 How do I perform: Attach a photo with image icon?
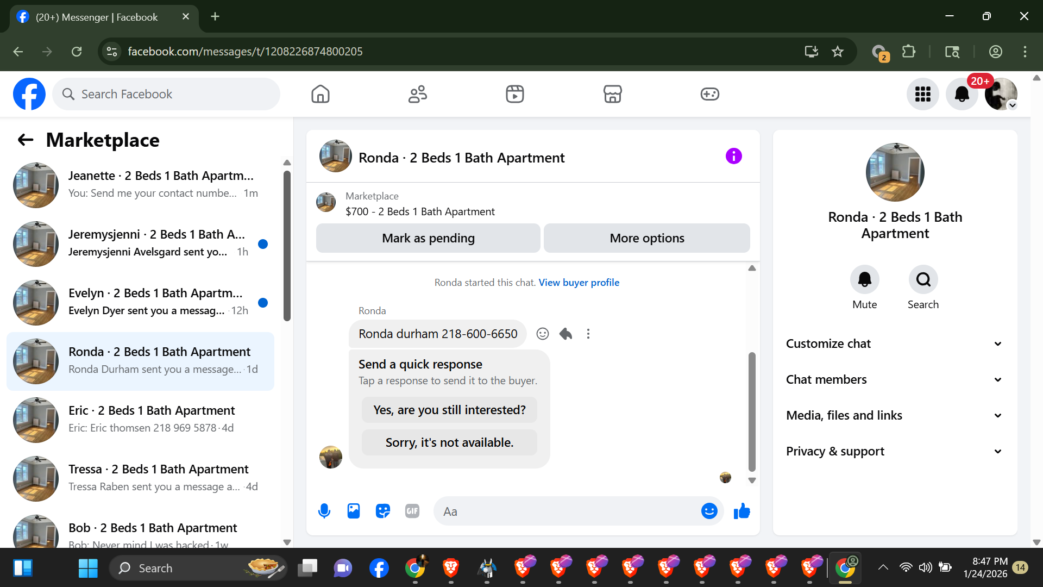click(x=354, y=511)
